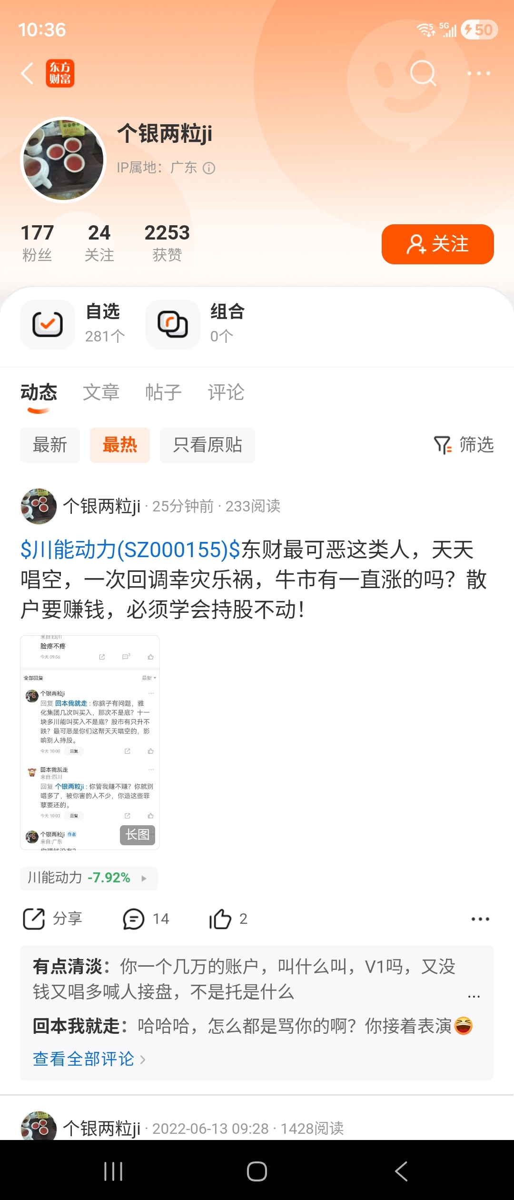Open the post's long image thumbnail
The image size is (514, 1200).
(x=90, y=742)
